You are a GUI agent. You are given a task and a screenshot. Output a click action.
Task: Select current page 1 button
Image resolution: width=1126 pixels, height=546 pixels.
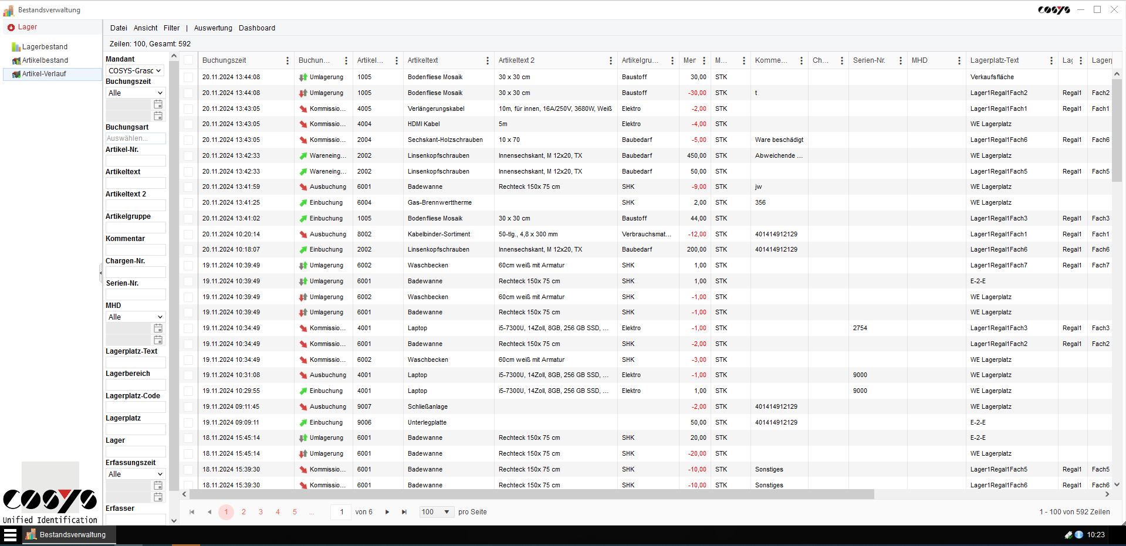pos(226,512)
